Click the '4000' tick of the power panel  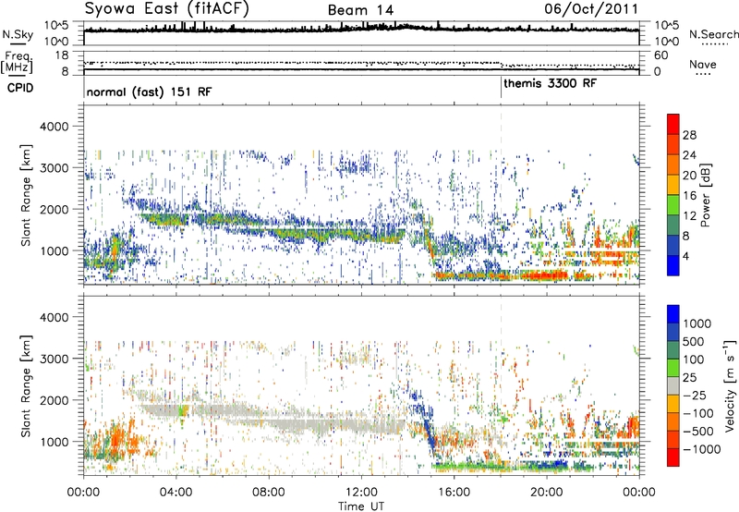pyautogui.click(x=54, y=127)
